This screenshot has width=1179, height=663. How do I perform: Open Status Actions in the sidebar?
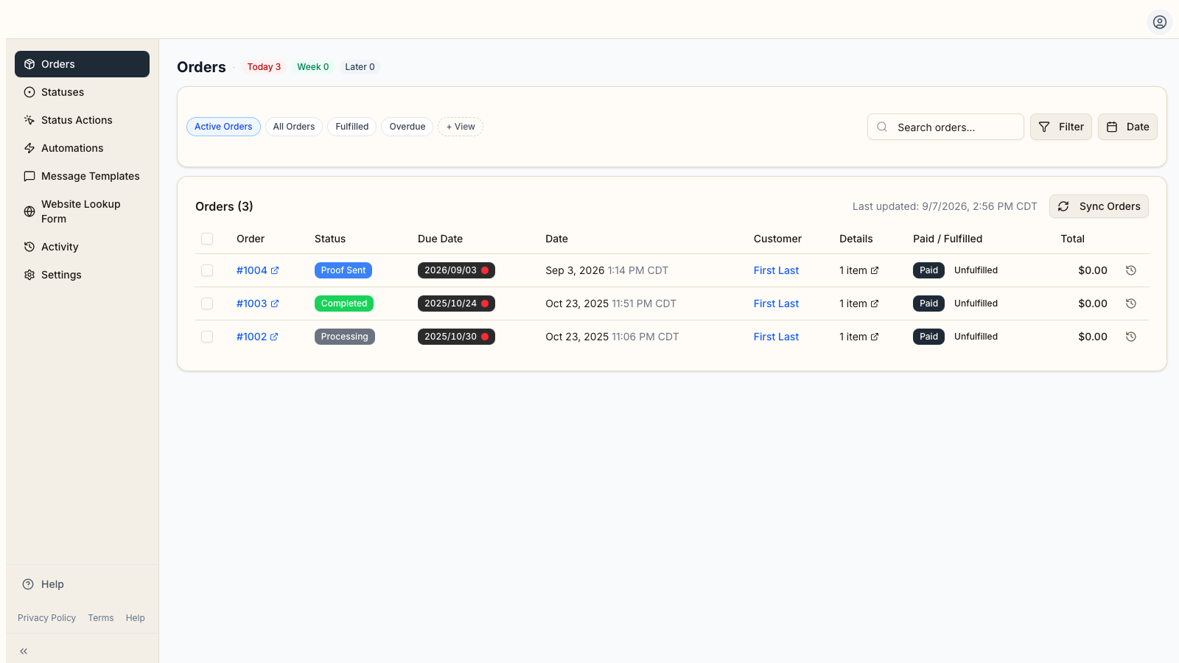click(82, 120)
